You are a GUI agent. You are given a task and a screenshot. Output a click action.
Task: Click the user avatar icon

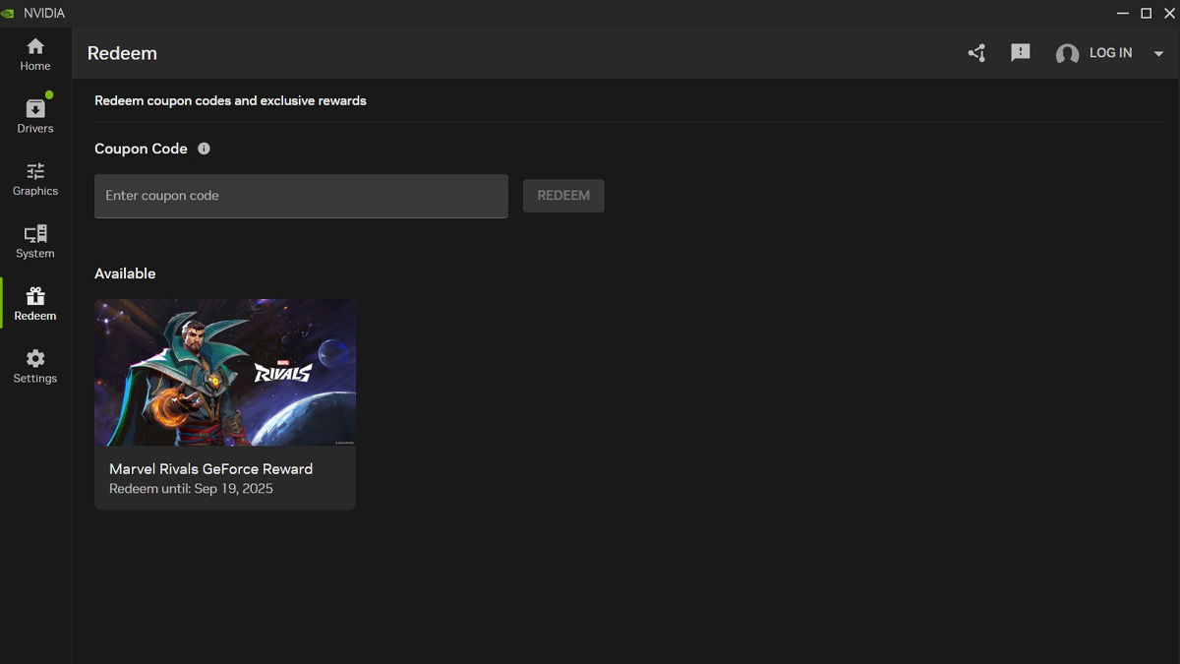[x=1067, y=54]
